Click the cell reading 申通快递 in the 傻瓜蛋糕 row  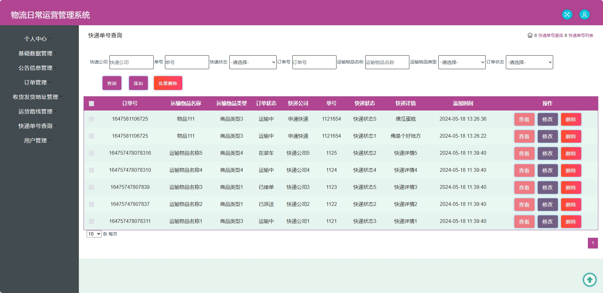point(298,119)
